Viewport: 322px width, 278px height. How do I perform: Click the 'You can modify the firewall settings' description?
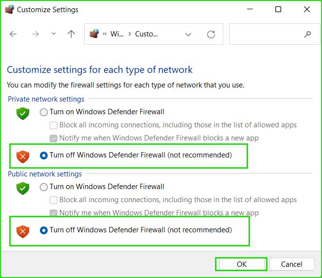click(x=125, y=85)
